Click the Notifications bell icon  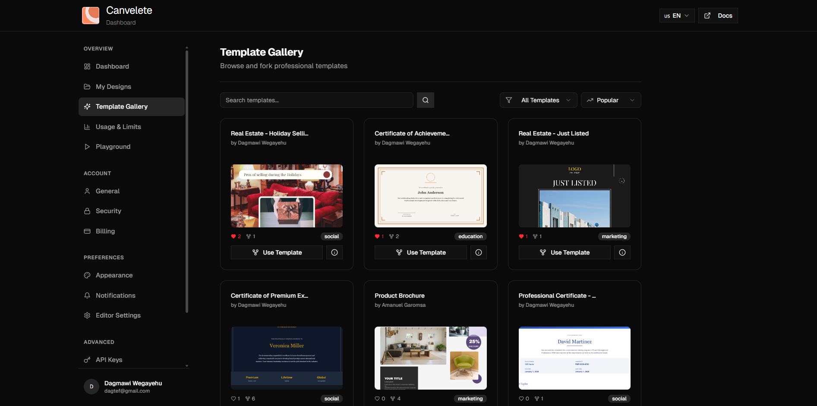pos(88,295)
